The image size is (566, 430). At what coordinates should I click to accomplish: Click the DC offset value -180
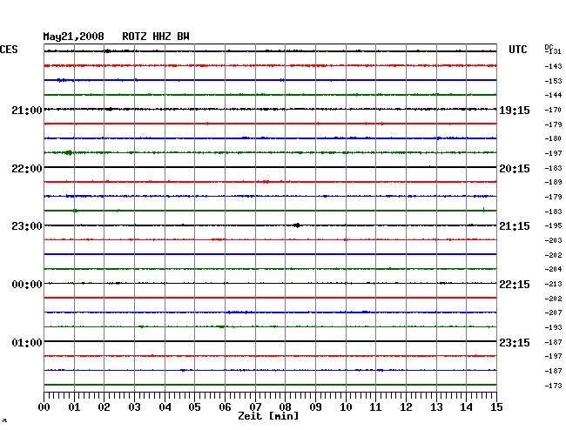[553, 138]
